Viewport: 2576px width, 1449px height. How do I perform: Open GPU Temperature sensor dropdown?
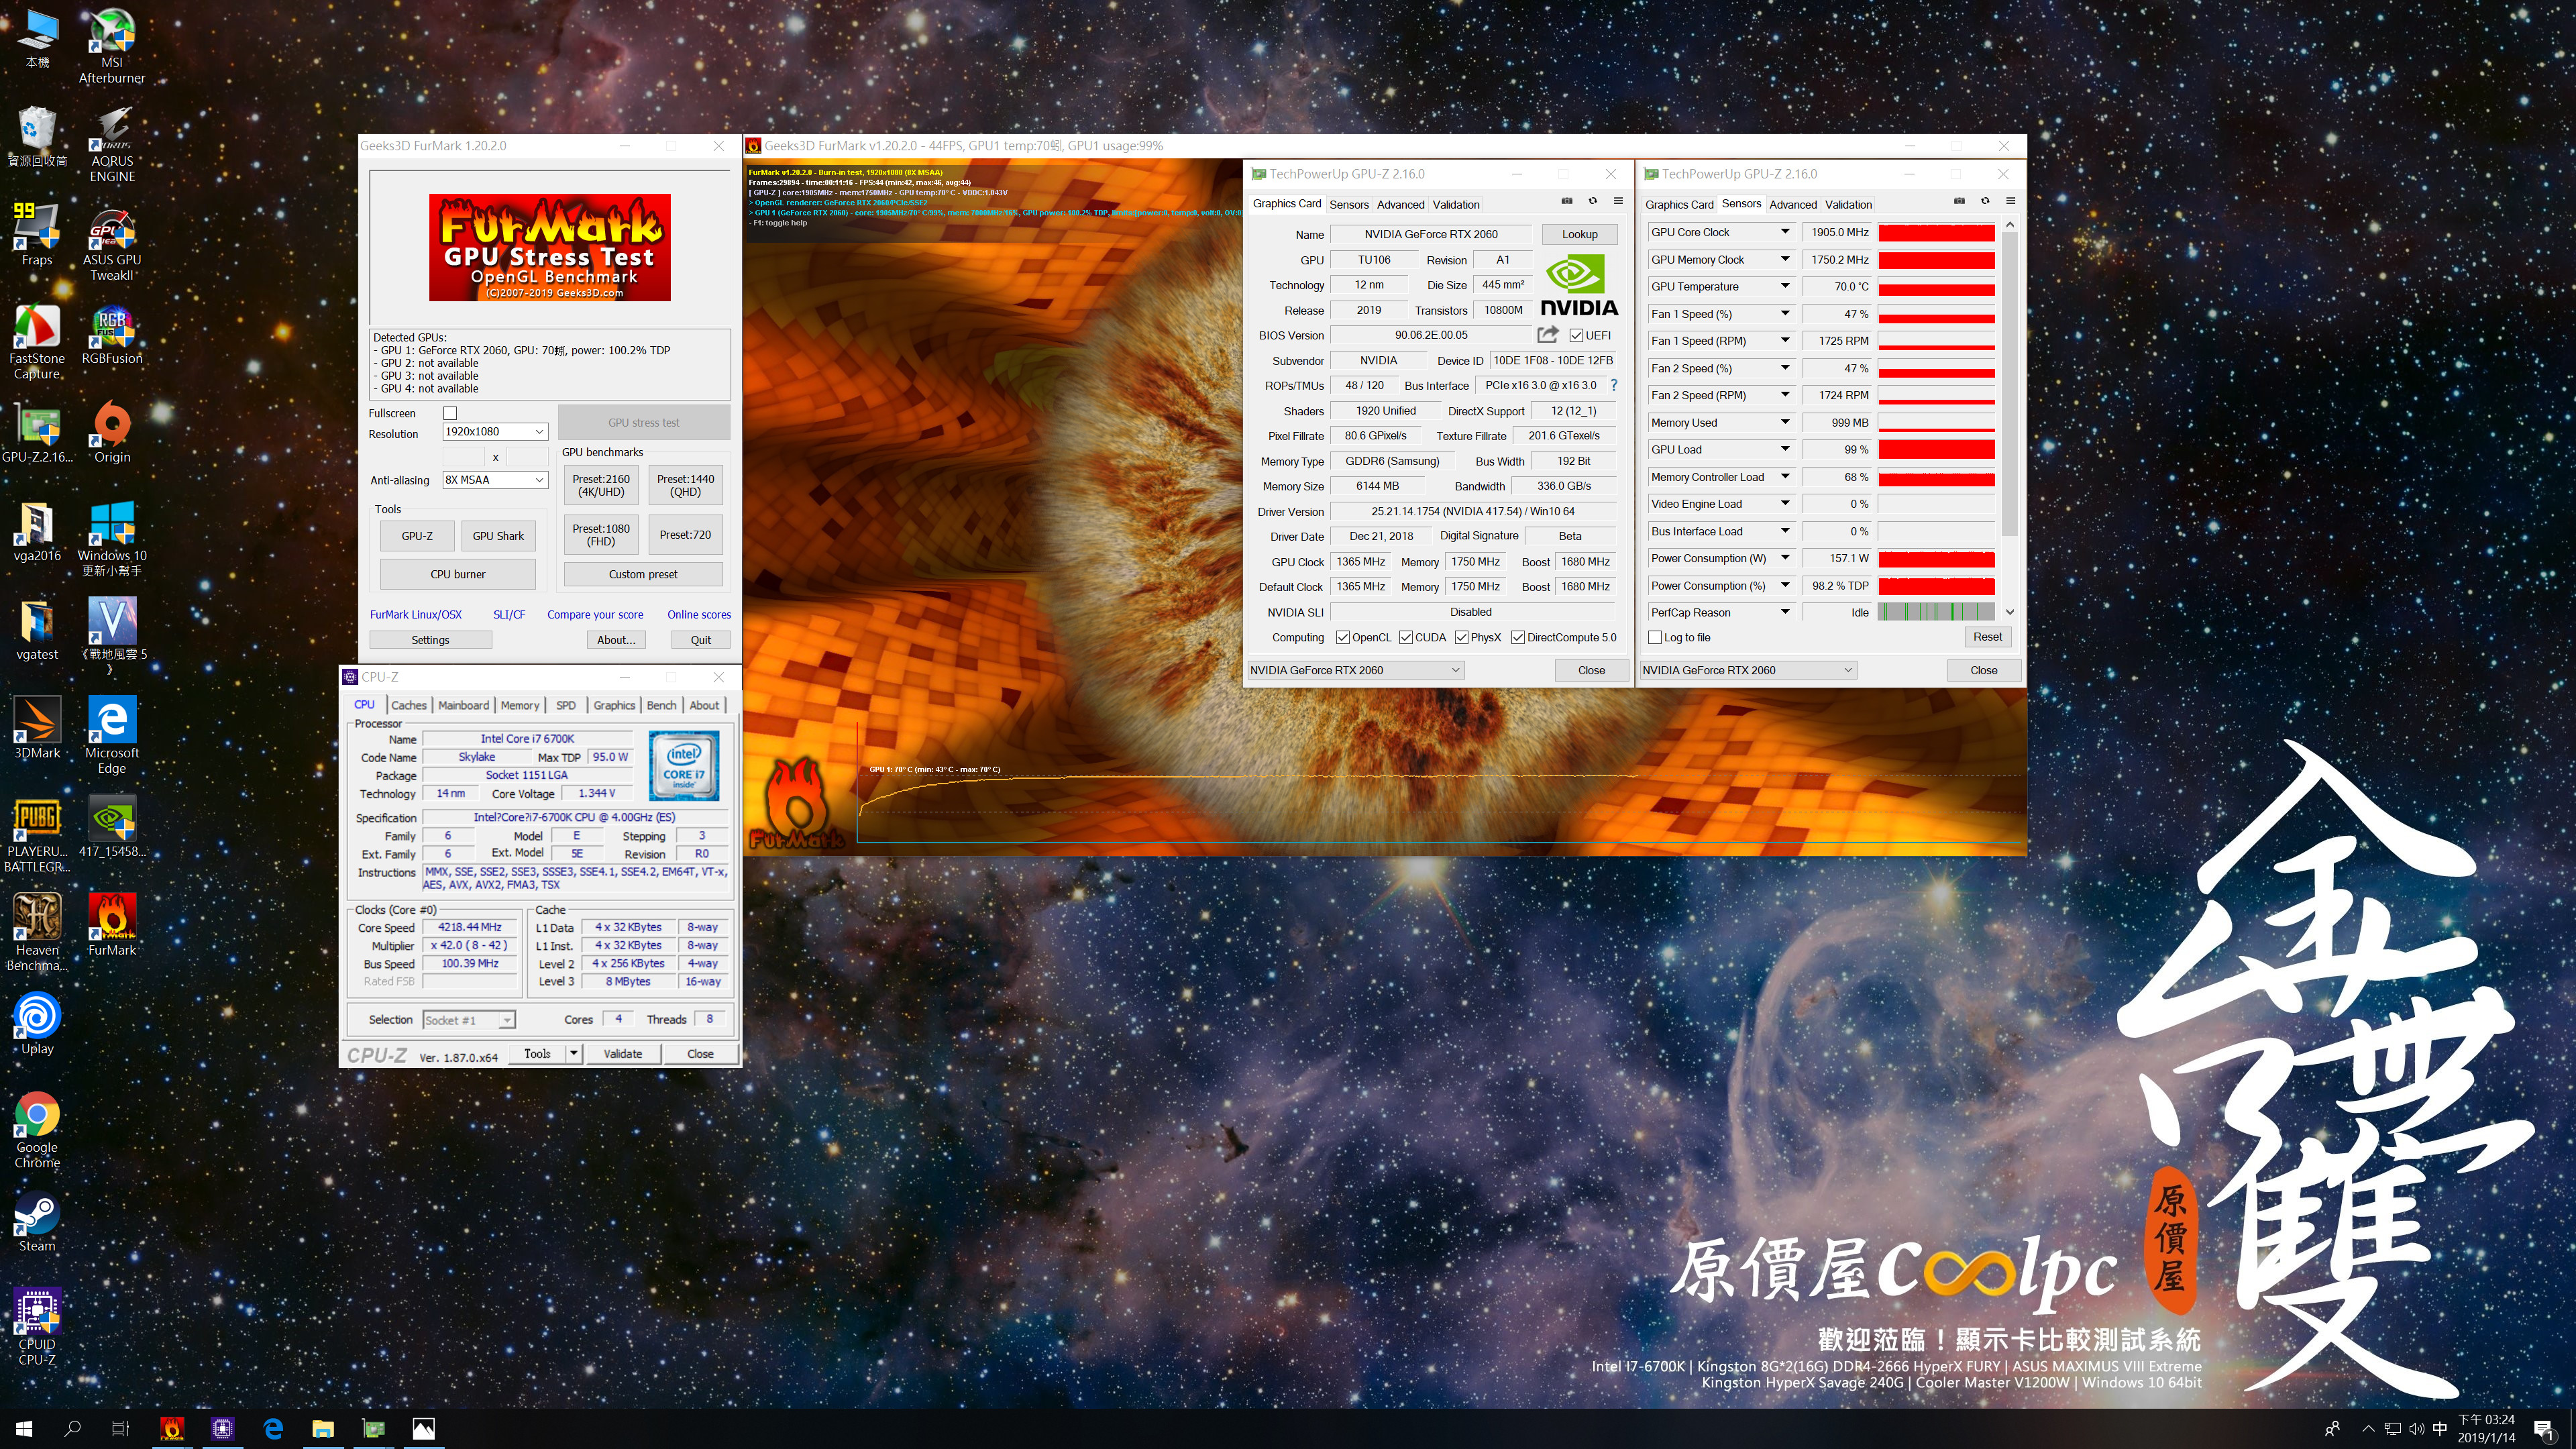(1785, 286)
